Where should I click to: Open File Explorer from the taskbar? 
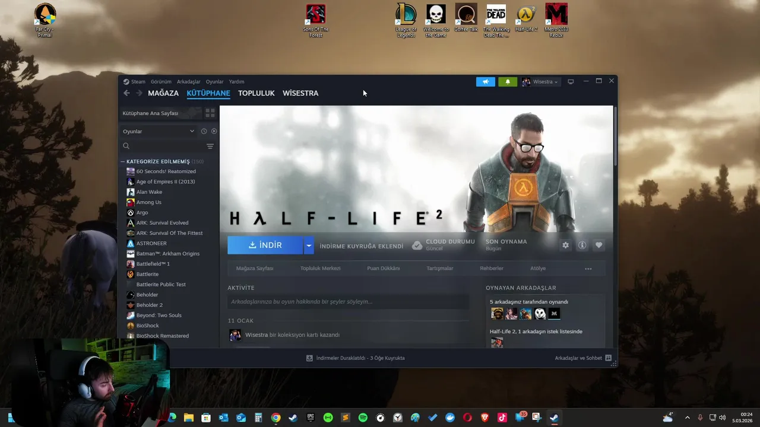coord(189,418)
